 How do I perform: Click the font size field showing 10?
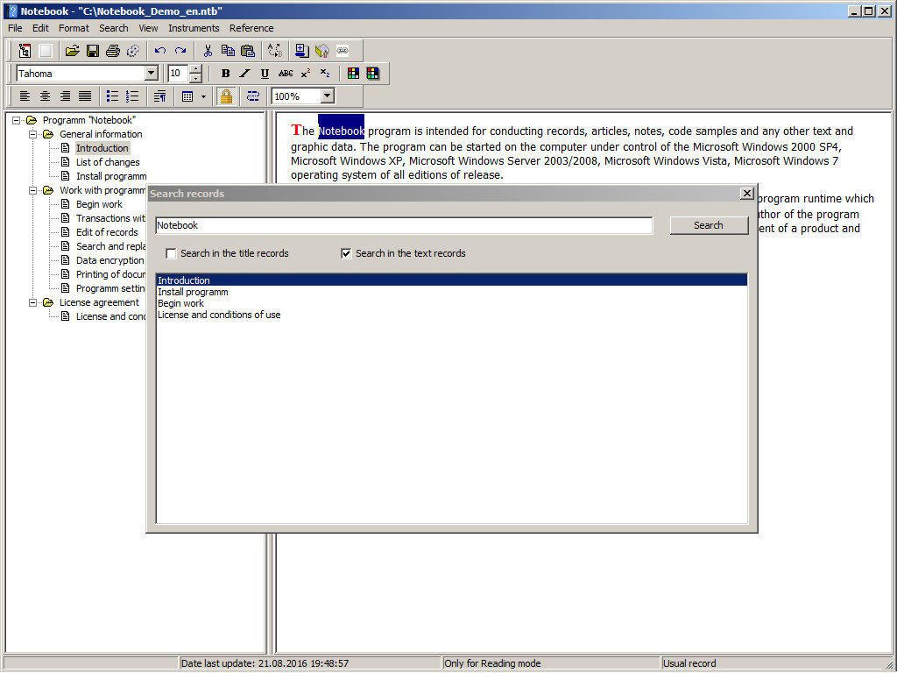pos(179,74)
